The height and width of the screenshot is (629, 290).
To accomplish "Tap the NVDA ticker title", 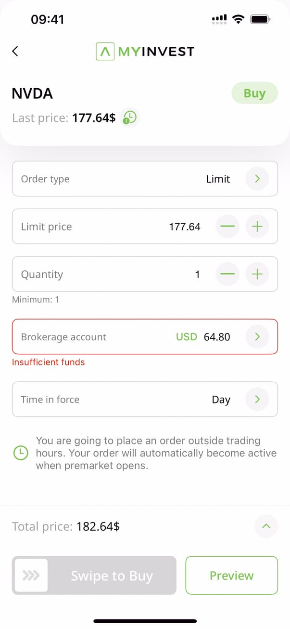I will coord(32,94).
